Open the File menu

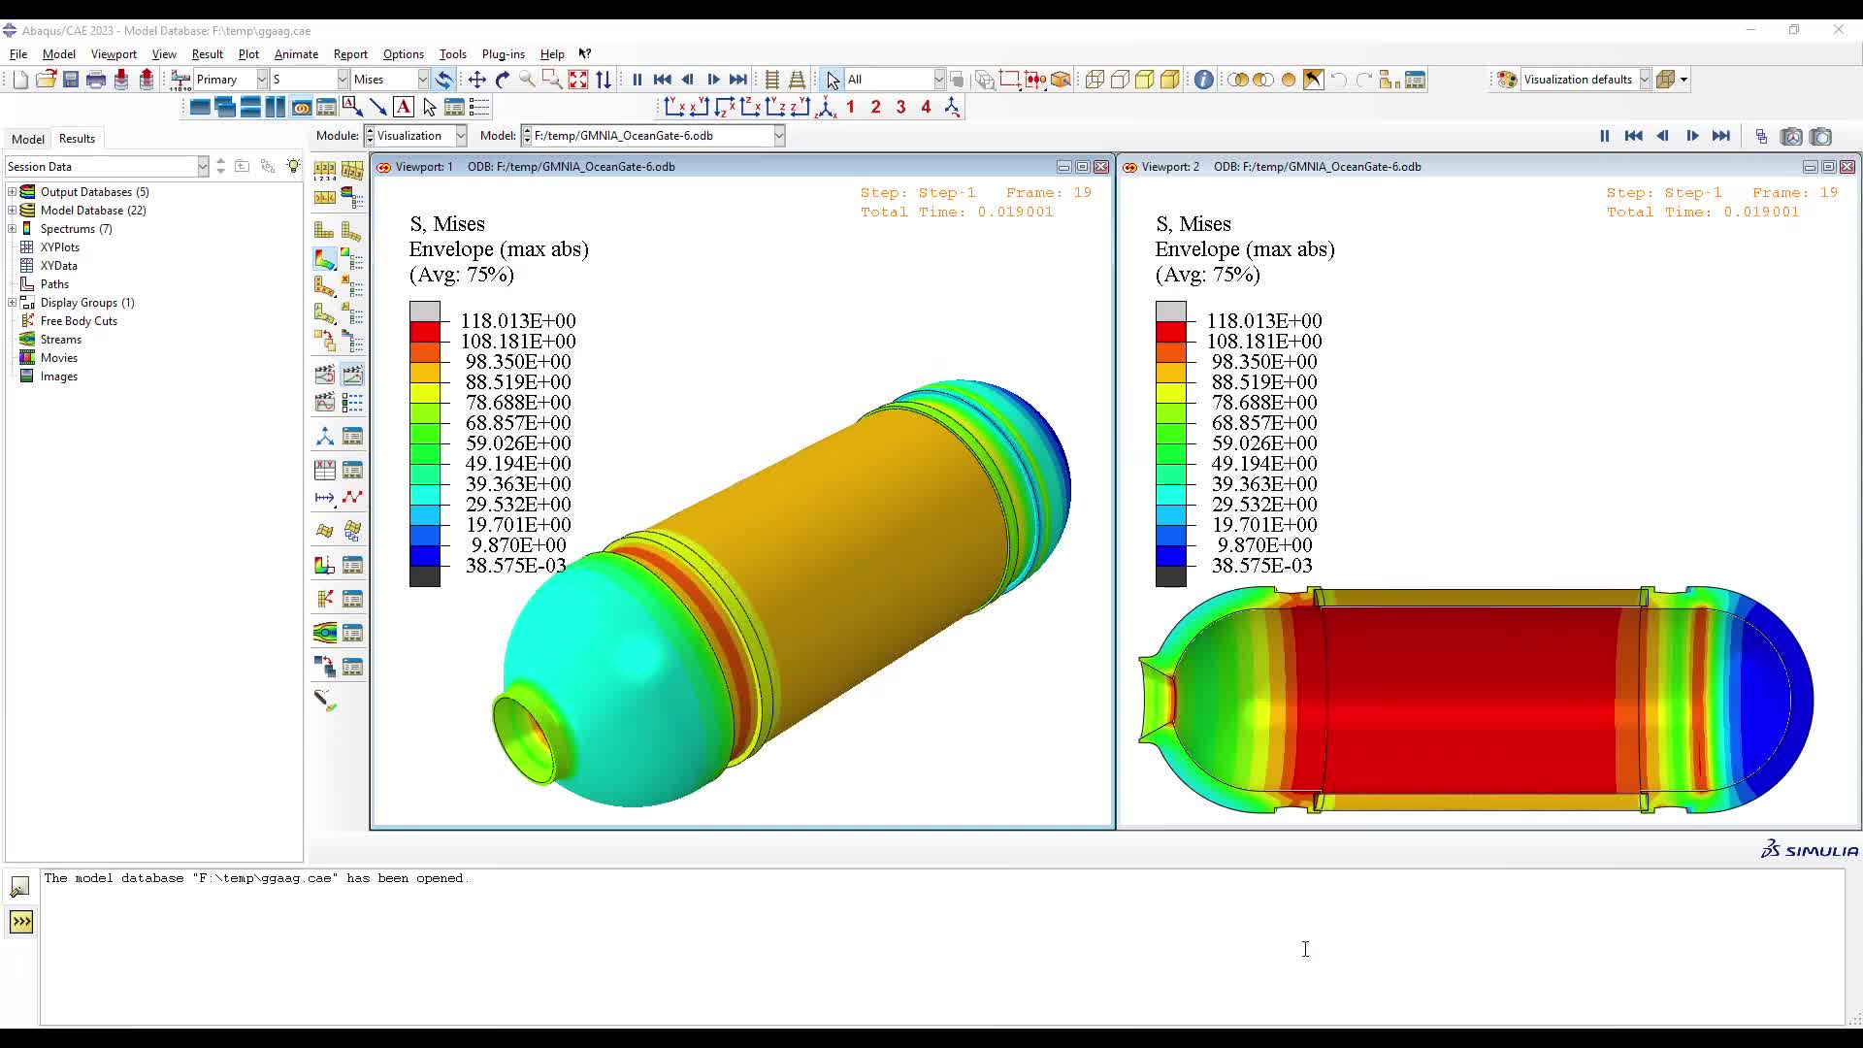(x=18, y=54)
